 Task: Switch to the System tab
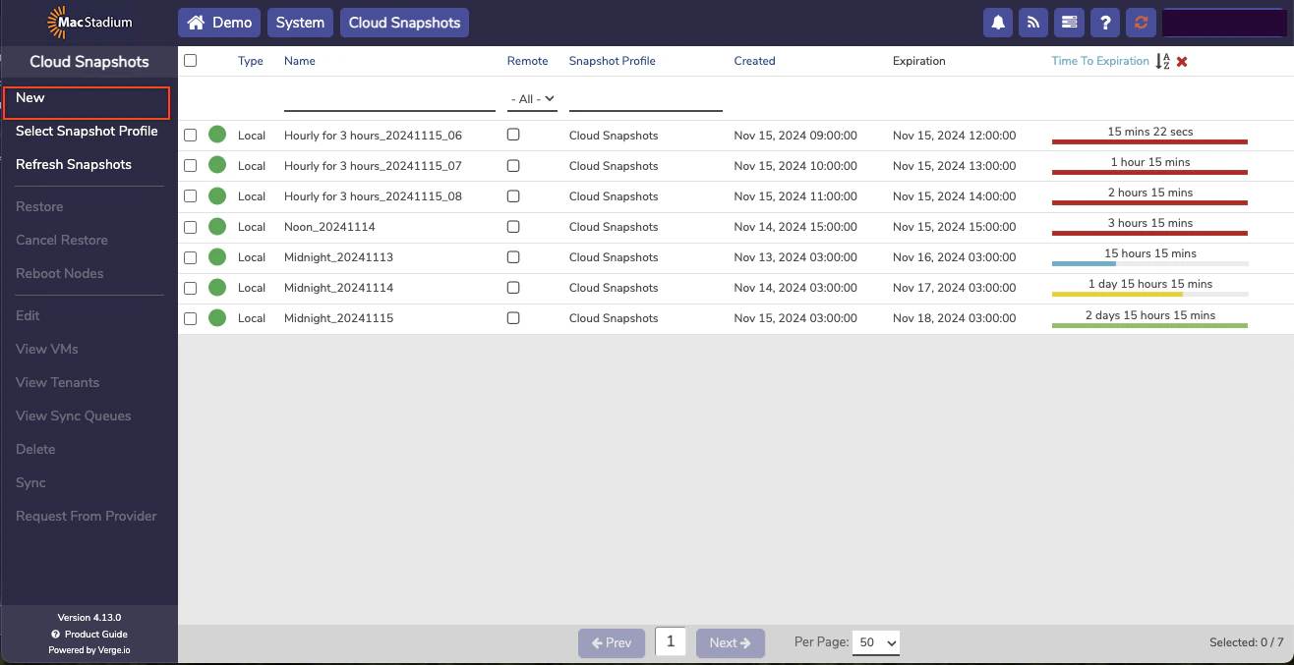click(x=300, y=22)
